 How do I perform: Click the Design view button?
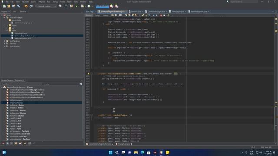(97, 16)
